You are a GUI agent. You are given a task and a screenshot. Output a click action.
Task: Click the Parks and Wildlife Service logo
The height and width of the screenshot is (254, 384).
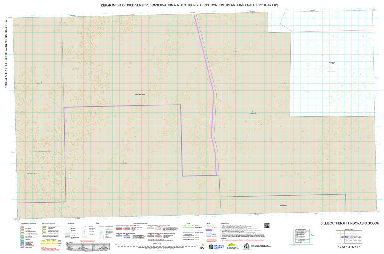(216, 246)
